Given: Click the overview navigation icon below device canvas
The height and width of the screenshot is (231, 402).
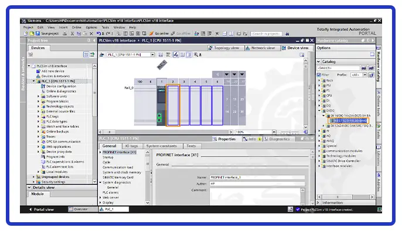Looking at the screenshot, I should click(306, 132).
